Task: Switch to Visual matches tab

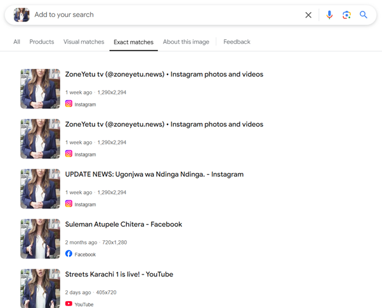Action: [84, 42]
